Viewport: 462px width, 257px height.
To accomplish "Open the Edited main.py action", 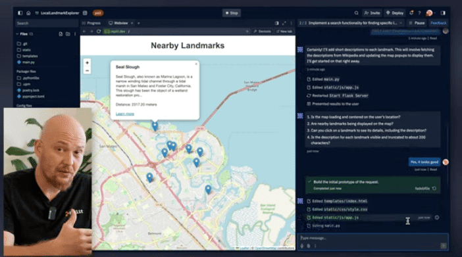I will [323, 79].
